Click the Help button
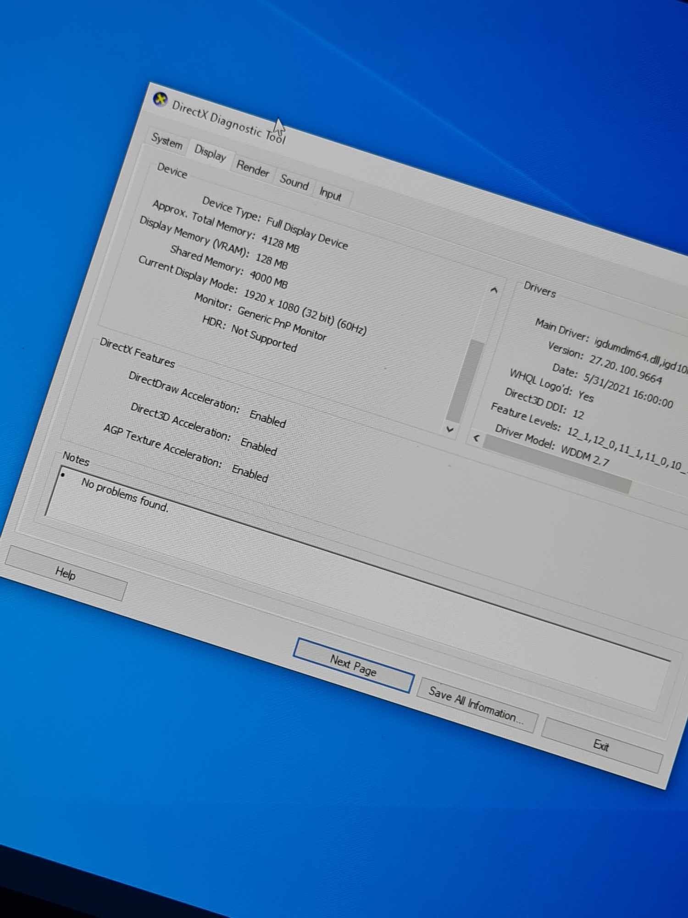The image size is (688, 918). coord(66,573)
